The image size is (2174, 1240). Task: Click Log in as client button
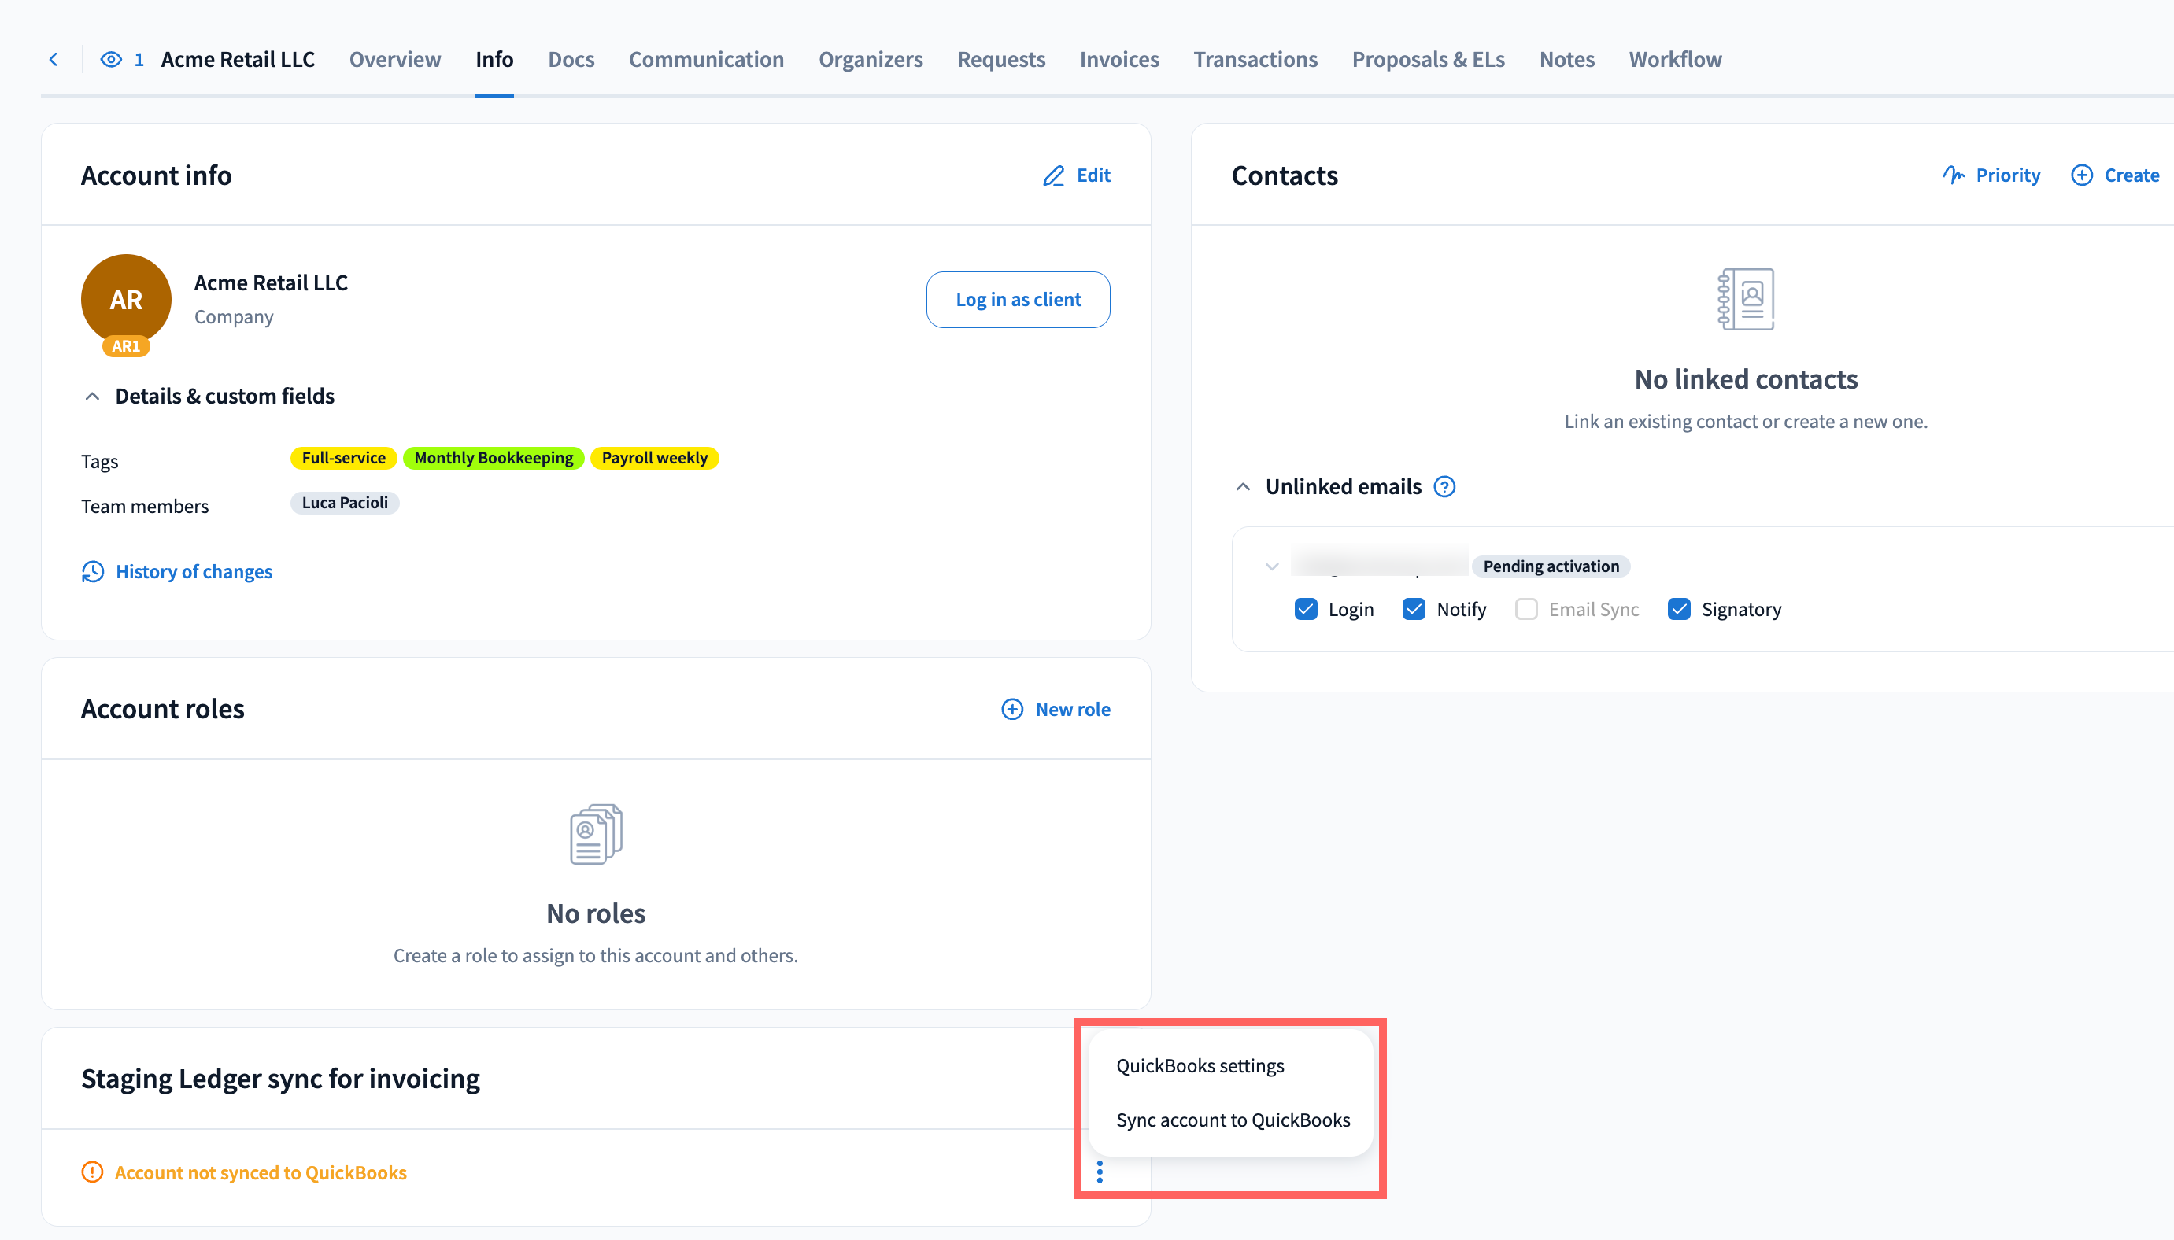click(1018, 299)
